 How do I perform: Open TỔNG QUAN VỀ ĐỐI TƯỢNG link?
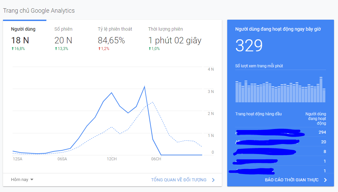click(x=179, y=180)
